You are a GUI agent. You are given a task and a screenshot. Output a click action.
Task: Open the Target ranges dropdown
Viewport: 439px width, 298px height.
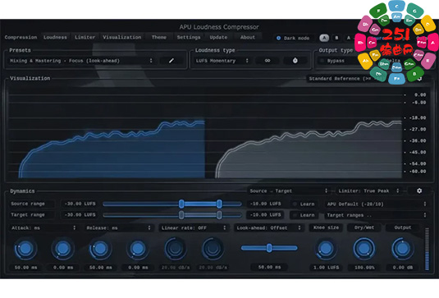tap(377, 215)
